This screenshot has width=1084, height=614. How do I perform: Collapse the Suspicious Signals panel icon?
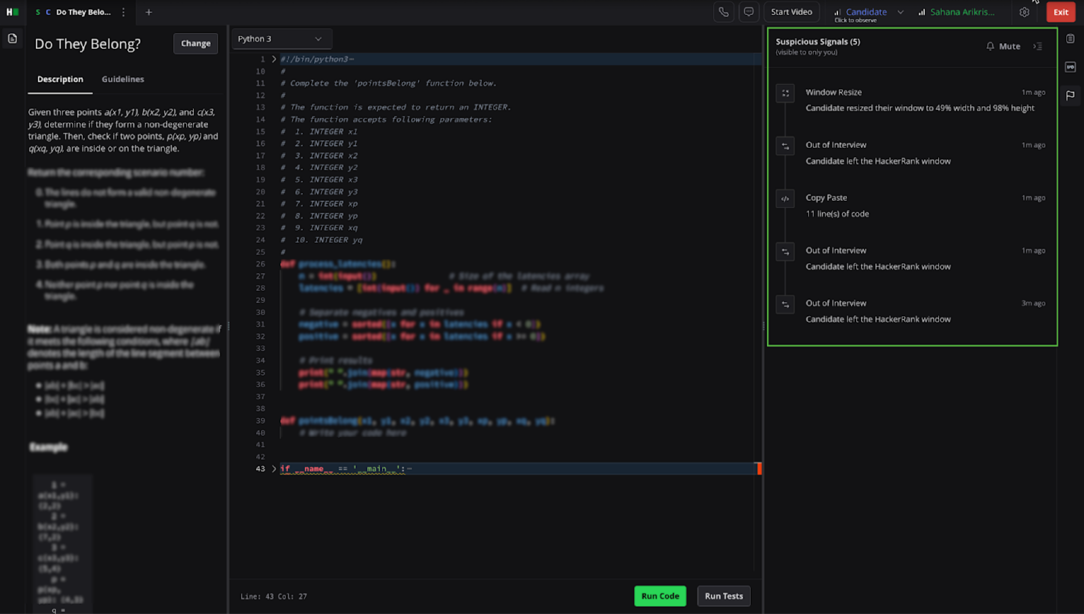coord(1037,46)
